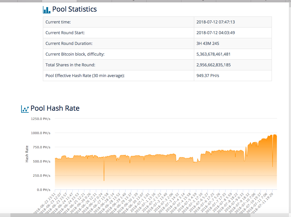Select the shares value 2,956,662,835,185

tap(213, 65)
